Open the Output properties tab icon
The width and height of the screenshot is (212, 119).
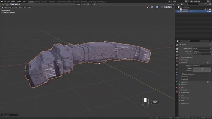177,52
